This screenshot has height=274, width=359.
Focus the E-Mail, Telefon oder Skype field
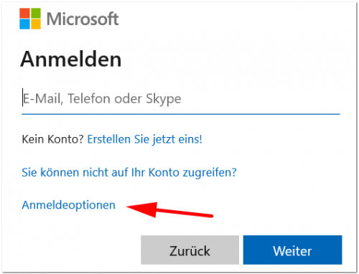click(181, 99)
